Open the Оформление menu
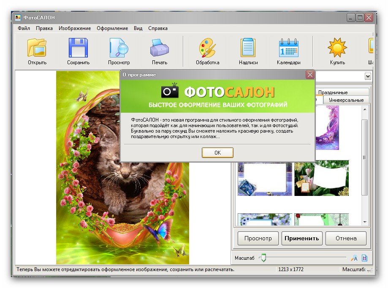Viewport: 388px width, 288px height. [x=112, y=28]
